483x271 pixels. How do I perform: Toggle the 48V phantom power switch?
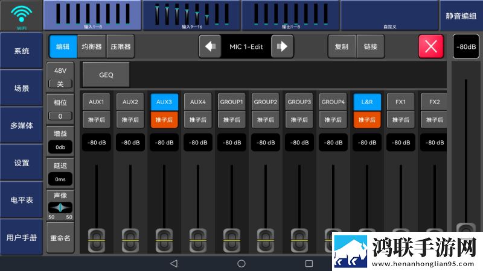click(x=60, y=84)
